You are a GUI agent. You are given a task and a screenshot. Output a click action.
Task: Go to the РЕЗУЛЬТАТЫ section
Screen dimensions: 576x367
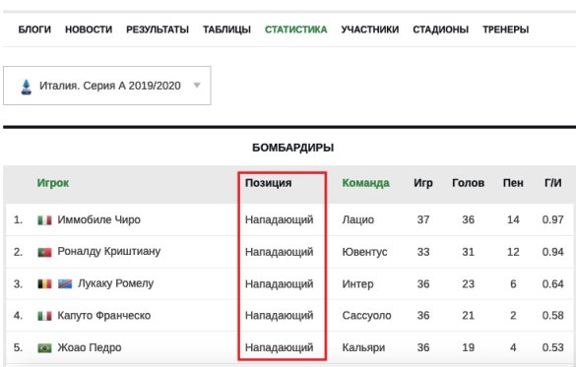tap(158, 30)
